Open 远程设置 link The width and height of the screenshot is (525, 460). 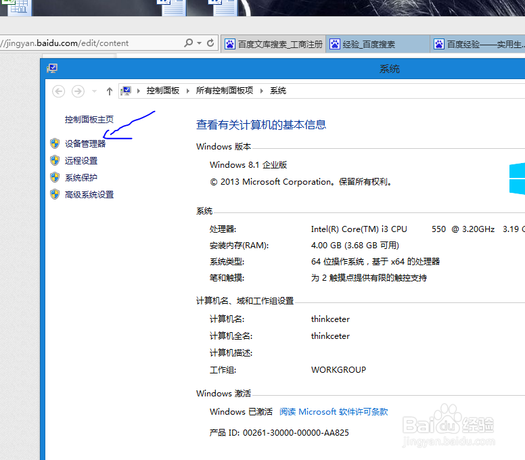[x=81, y=161]
